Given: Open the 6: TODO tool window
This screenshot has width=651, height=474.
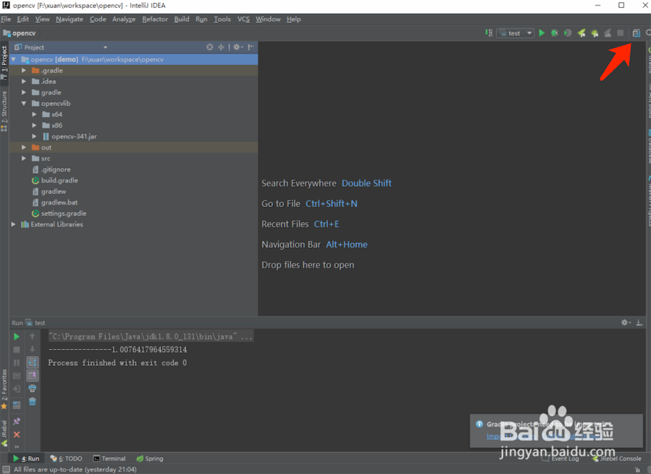Looking at the screenshot, I should click(66, 458).
